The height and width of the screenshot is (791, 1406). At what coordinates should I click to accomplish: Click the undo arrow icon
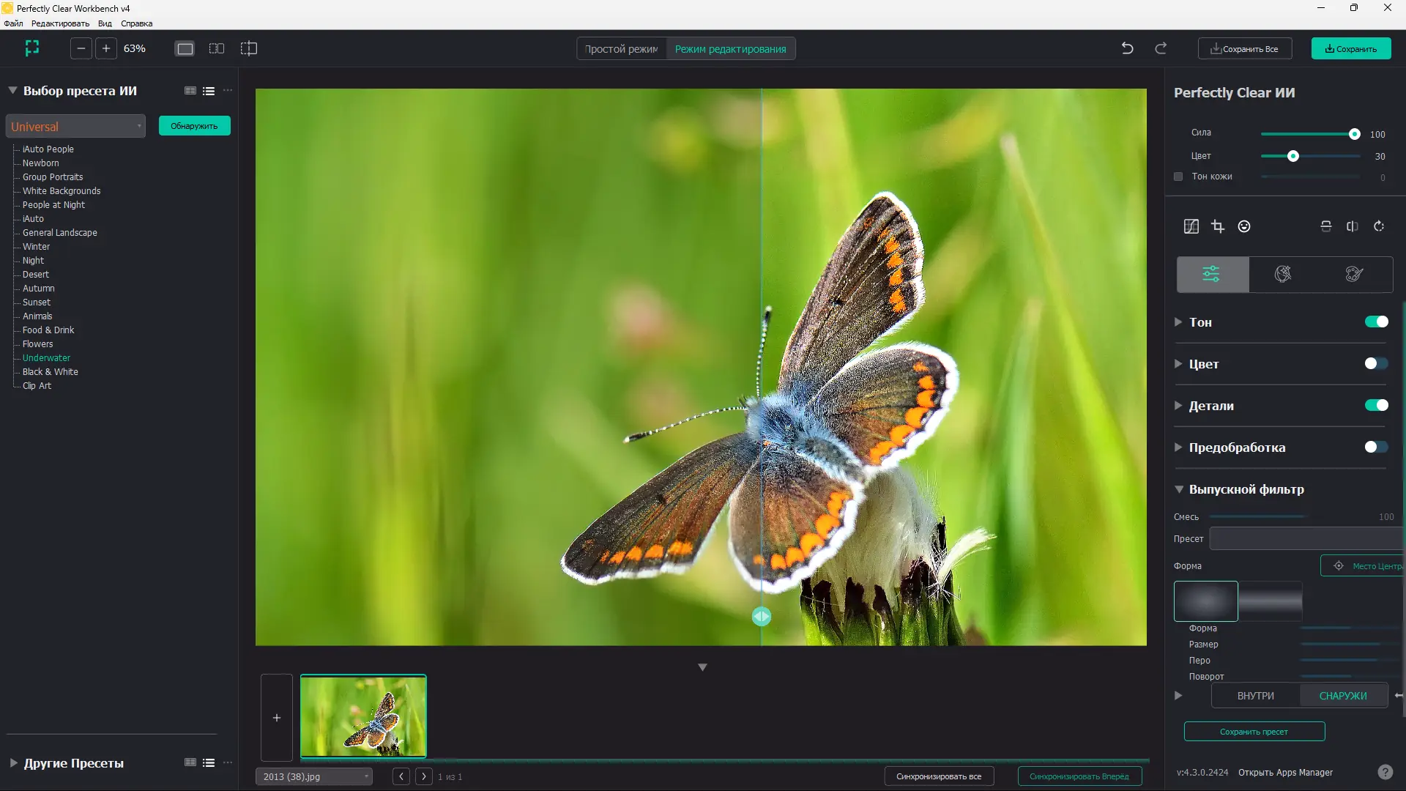pyautogui.click(x=1127, y=48)
